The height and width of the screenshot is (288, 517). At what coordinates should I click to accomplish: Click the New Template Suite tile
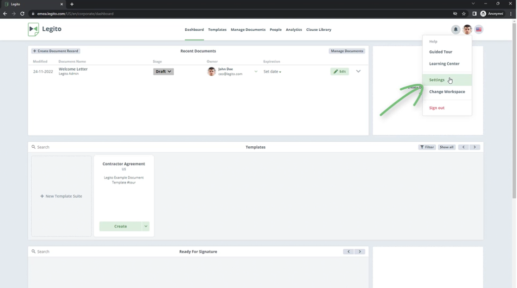(x=61, y=196)
